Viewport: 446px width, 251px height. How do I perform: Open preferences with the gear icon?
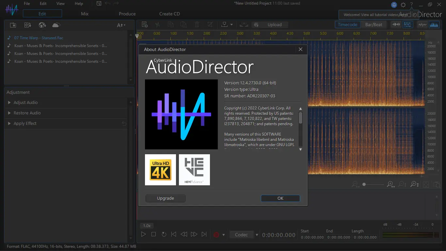(x=403, y=5)
